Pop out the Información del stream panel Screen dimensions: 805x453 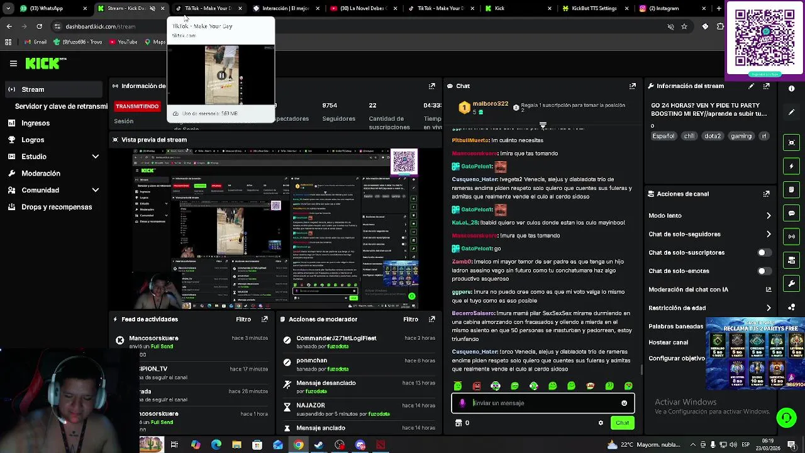click(767, 86)
